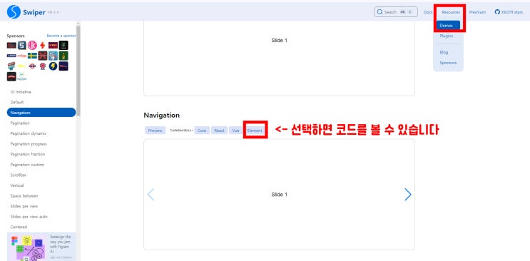Open Pagination progress demo

[29, 143]
